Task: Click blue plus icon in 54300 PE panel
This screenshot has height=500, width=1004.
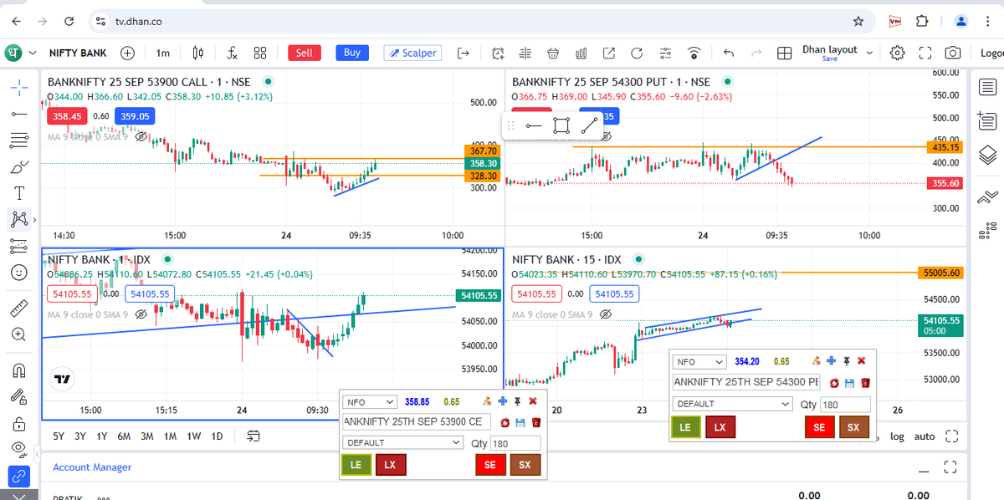Action: (831, 361)
